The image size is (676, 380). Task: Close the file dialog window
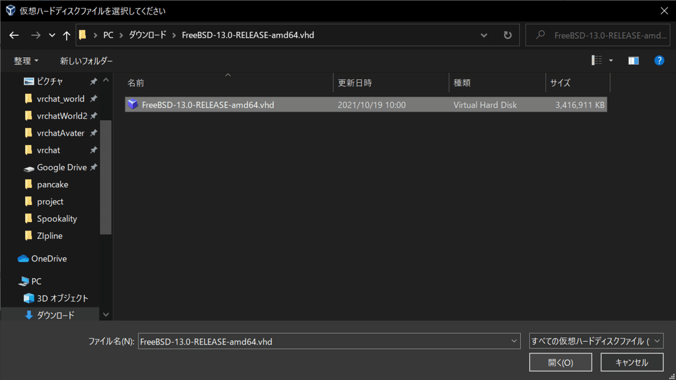663,11
